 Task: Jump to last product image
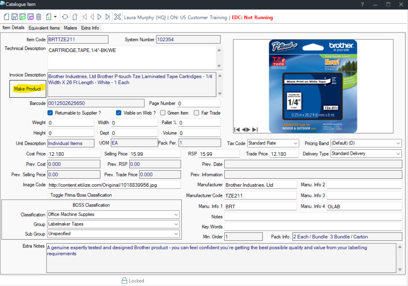[x=255, y=130]
